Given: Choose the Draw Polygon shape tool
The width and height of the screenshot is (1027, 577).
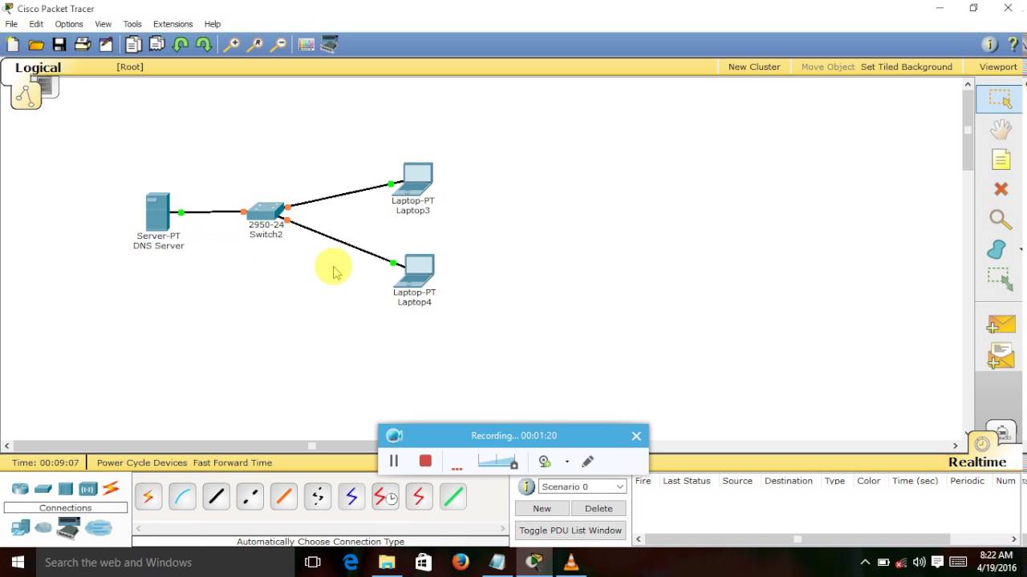Looking at the screenshot, I should click(997, 249).
